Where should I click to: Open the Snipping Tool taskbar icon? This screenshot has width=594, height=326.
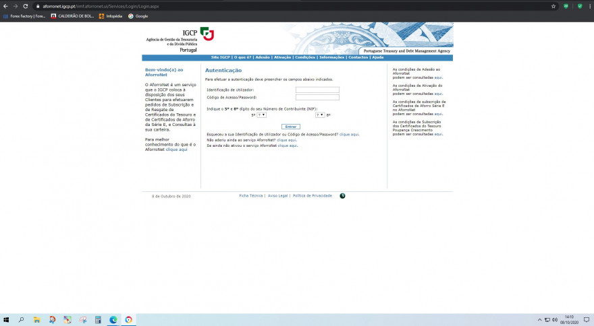(67, 320)
